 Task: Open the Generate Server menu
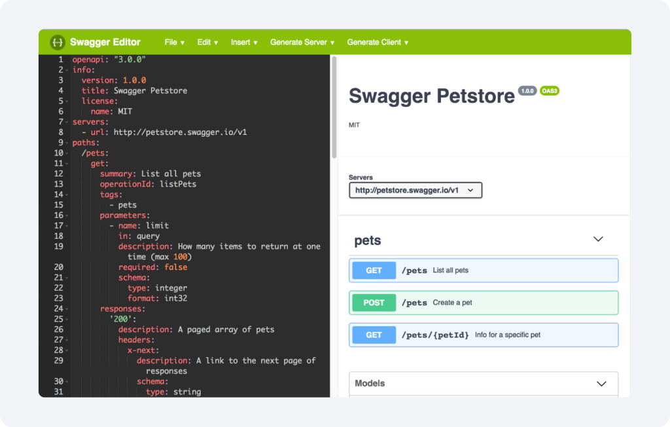pyautogui.click(x=302, y=43)
